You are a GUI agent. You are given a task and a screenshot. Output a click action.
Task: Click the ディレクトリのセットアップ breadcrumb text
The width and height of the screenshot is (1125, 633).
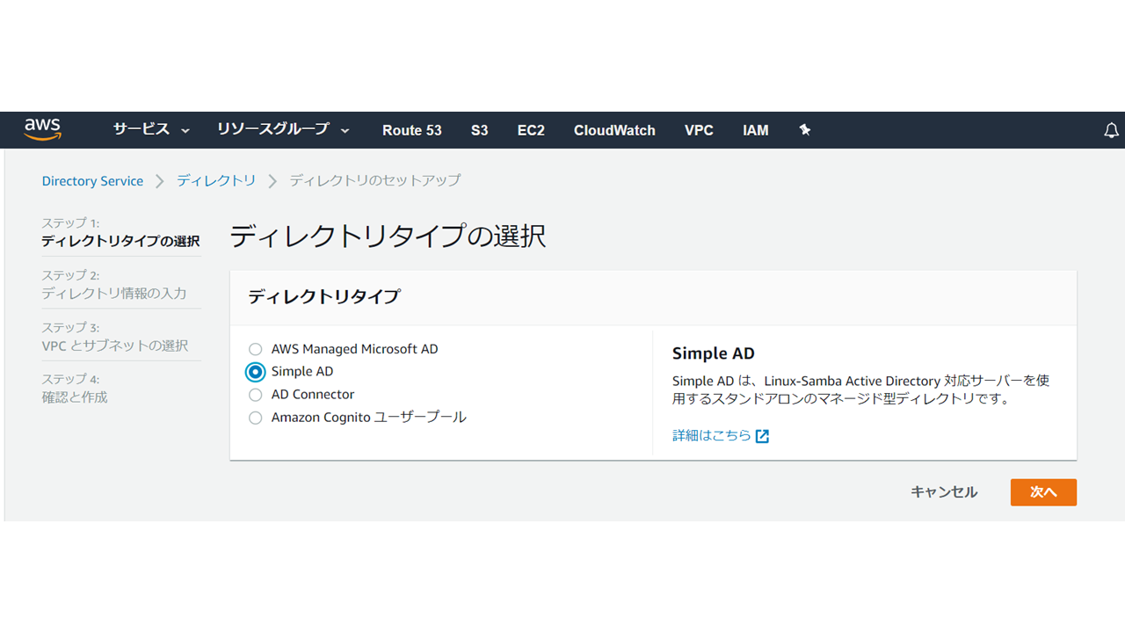point(375,180)
